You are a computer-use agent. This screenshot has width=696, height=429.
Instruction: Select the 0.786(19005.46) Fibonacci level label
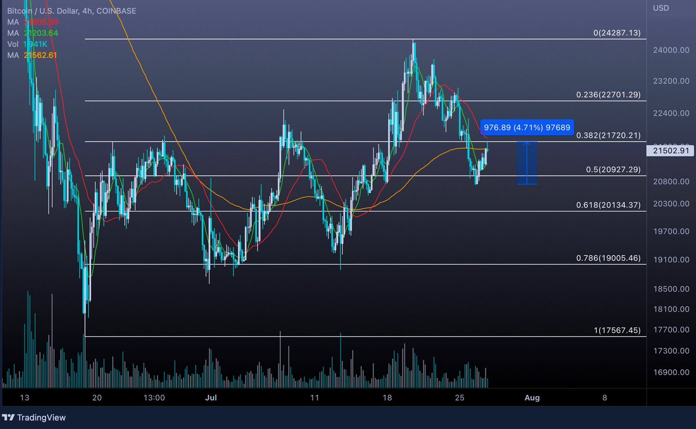coord(608,258)
